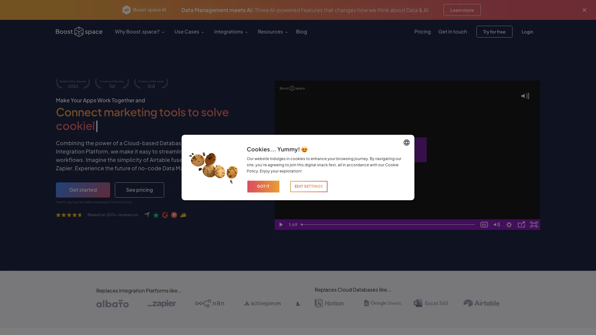This screenshot has width=596, height=335.
Task: Click the yellow review platform icon after Product Hunt
Action: (x=183, y=215)
